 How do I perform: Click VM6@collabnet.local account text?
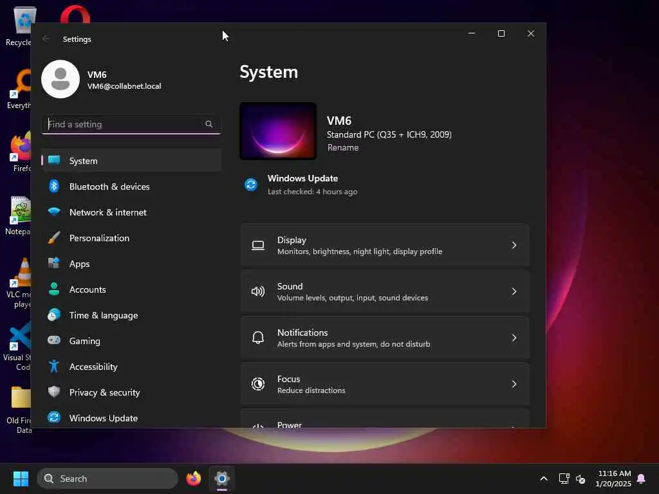coord(124,86)
